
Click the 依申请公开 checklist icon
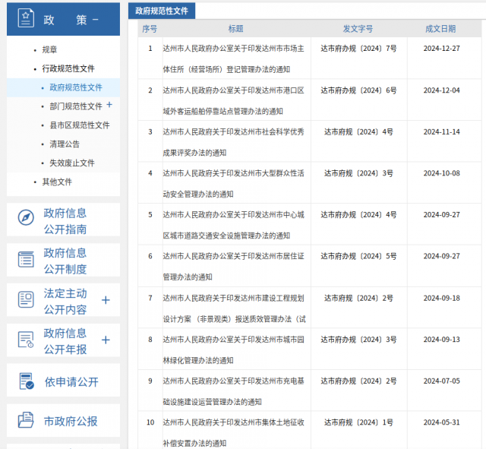tap(26, 381)
